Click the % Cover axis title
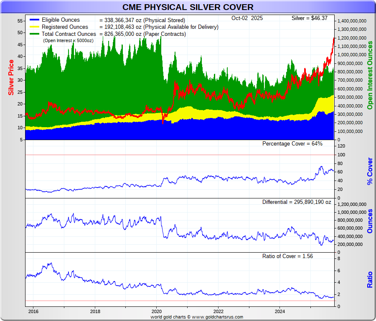The image size is (376, 321). 370,171
